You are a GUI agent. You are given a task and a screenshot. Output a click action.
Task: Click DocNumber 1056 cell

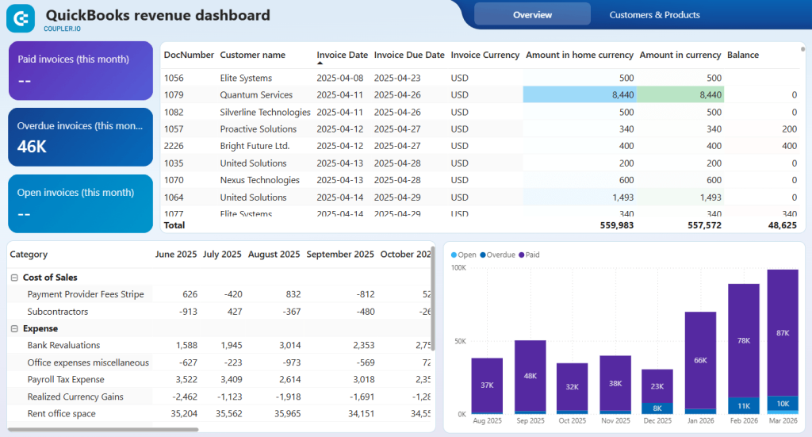pyautogui.click(x=174, y=79)
